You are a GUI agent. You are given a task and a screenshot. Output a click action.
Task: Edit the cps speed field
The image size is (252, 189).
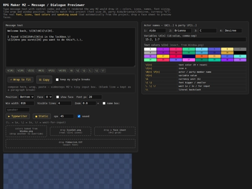click(67, 116)
